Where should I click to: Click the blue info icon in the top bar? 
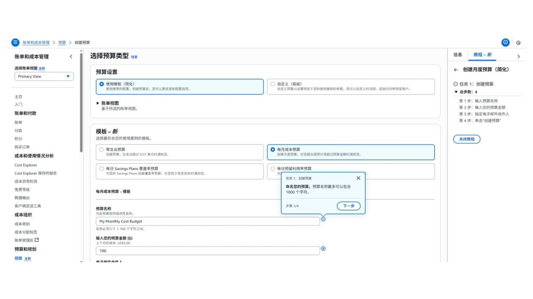[x=505, y=43]
